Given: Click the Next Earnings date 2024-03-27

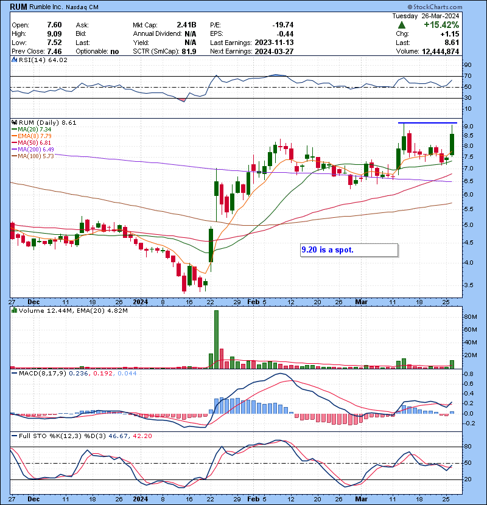Looking at the screenshot, I should pos(274,51).
